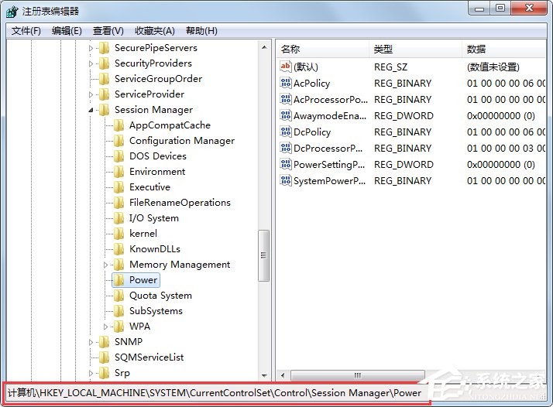Click the Executive folder icon
Screen dimensions: 553x407
[118, 187]
